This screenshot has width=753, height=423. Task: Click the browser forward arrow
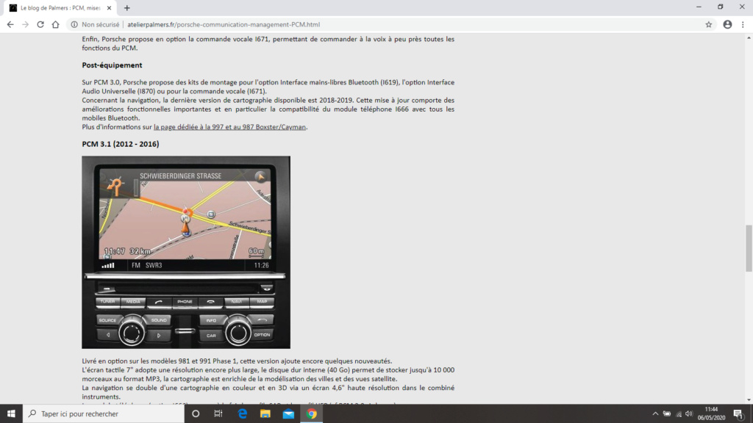pyautogui.click(x=26, y=24)
